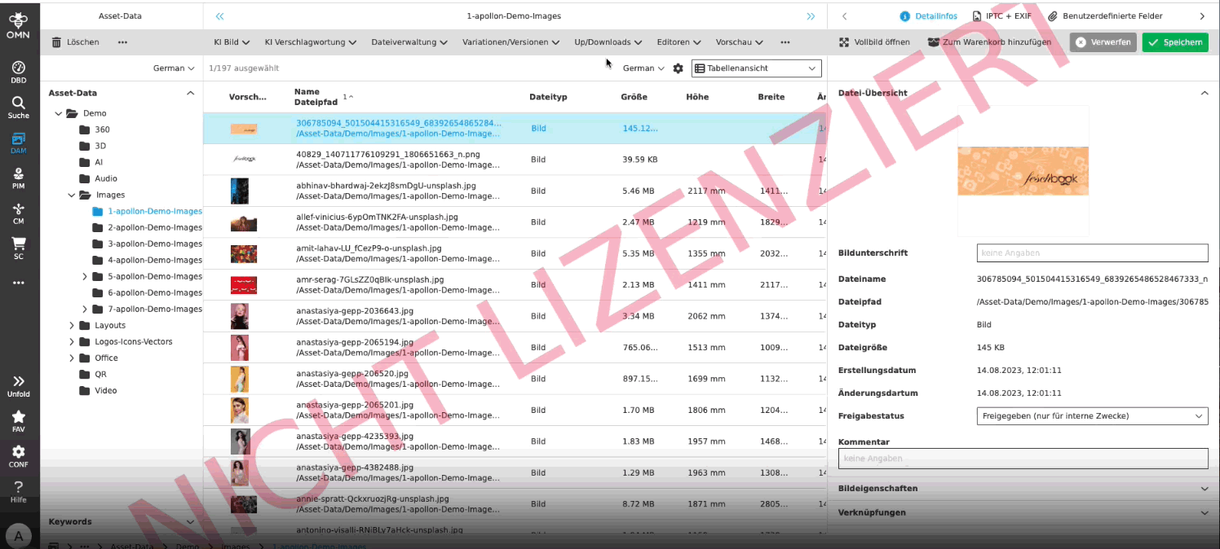Click the Kommentar text field
This screenshot has height=549, width=1220.
1023,458
